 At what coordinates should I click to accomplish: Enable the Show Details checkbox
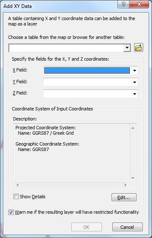(x=16, y=197)
